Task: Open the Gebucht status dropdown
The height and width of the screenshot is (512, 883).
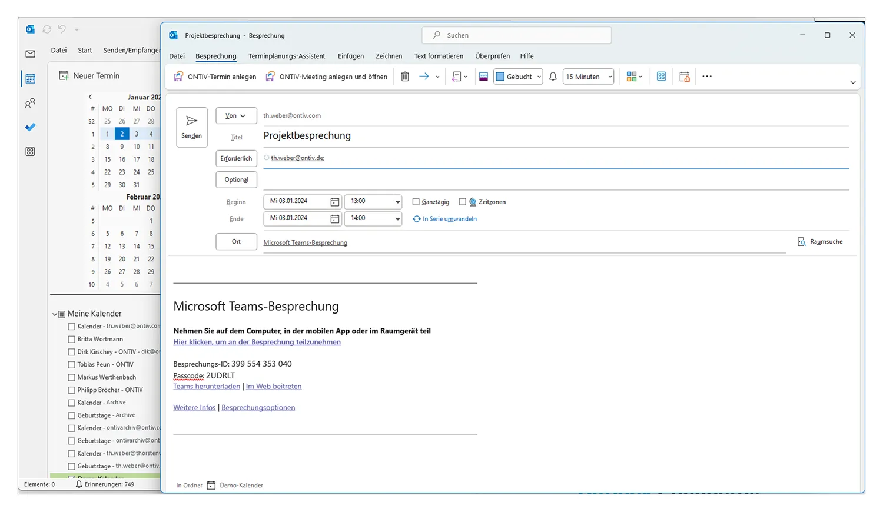Action: click(518, 77)
